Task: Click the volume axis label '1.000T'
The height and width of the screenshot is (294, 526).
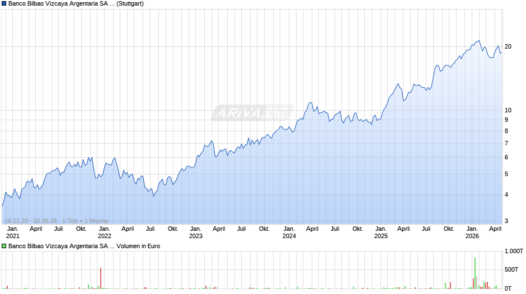Action: [x=514, y=251]
